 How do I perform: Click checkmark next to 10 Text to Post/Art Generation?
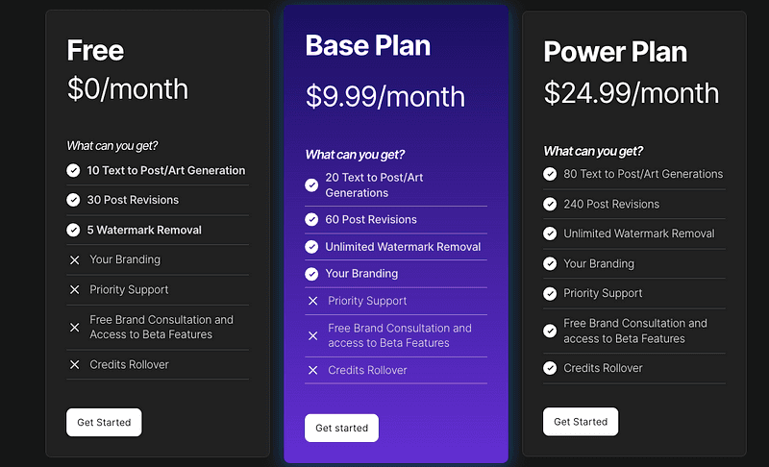pyautogui.click(x=73, y=170)
